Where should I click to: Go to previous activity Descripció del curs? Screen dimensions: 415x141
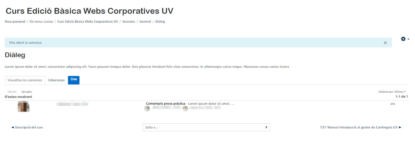pos(27,128)
